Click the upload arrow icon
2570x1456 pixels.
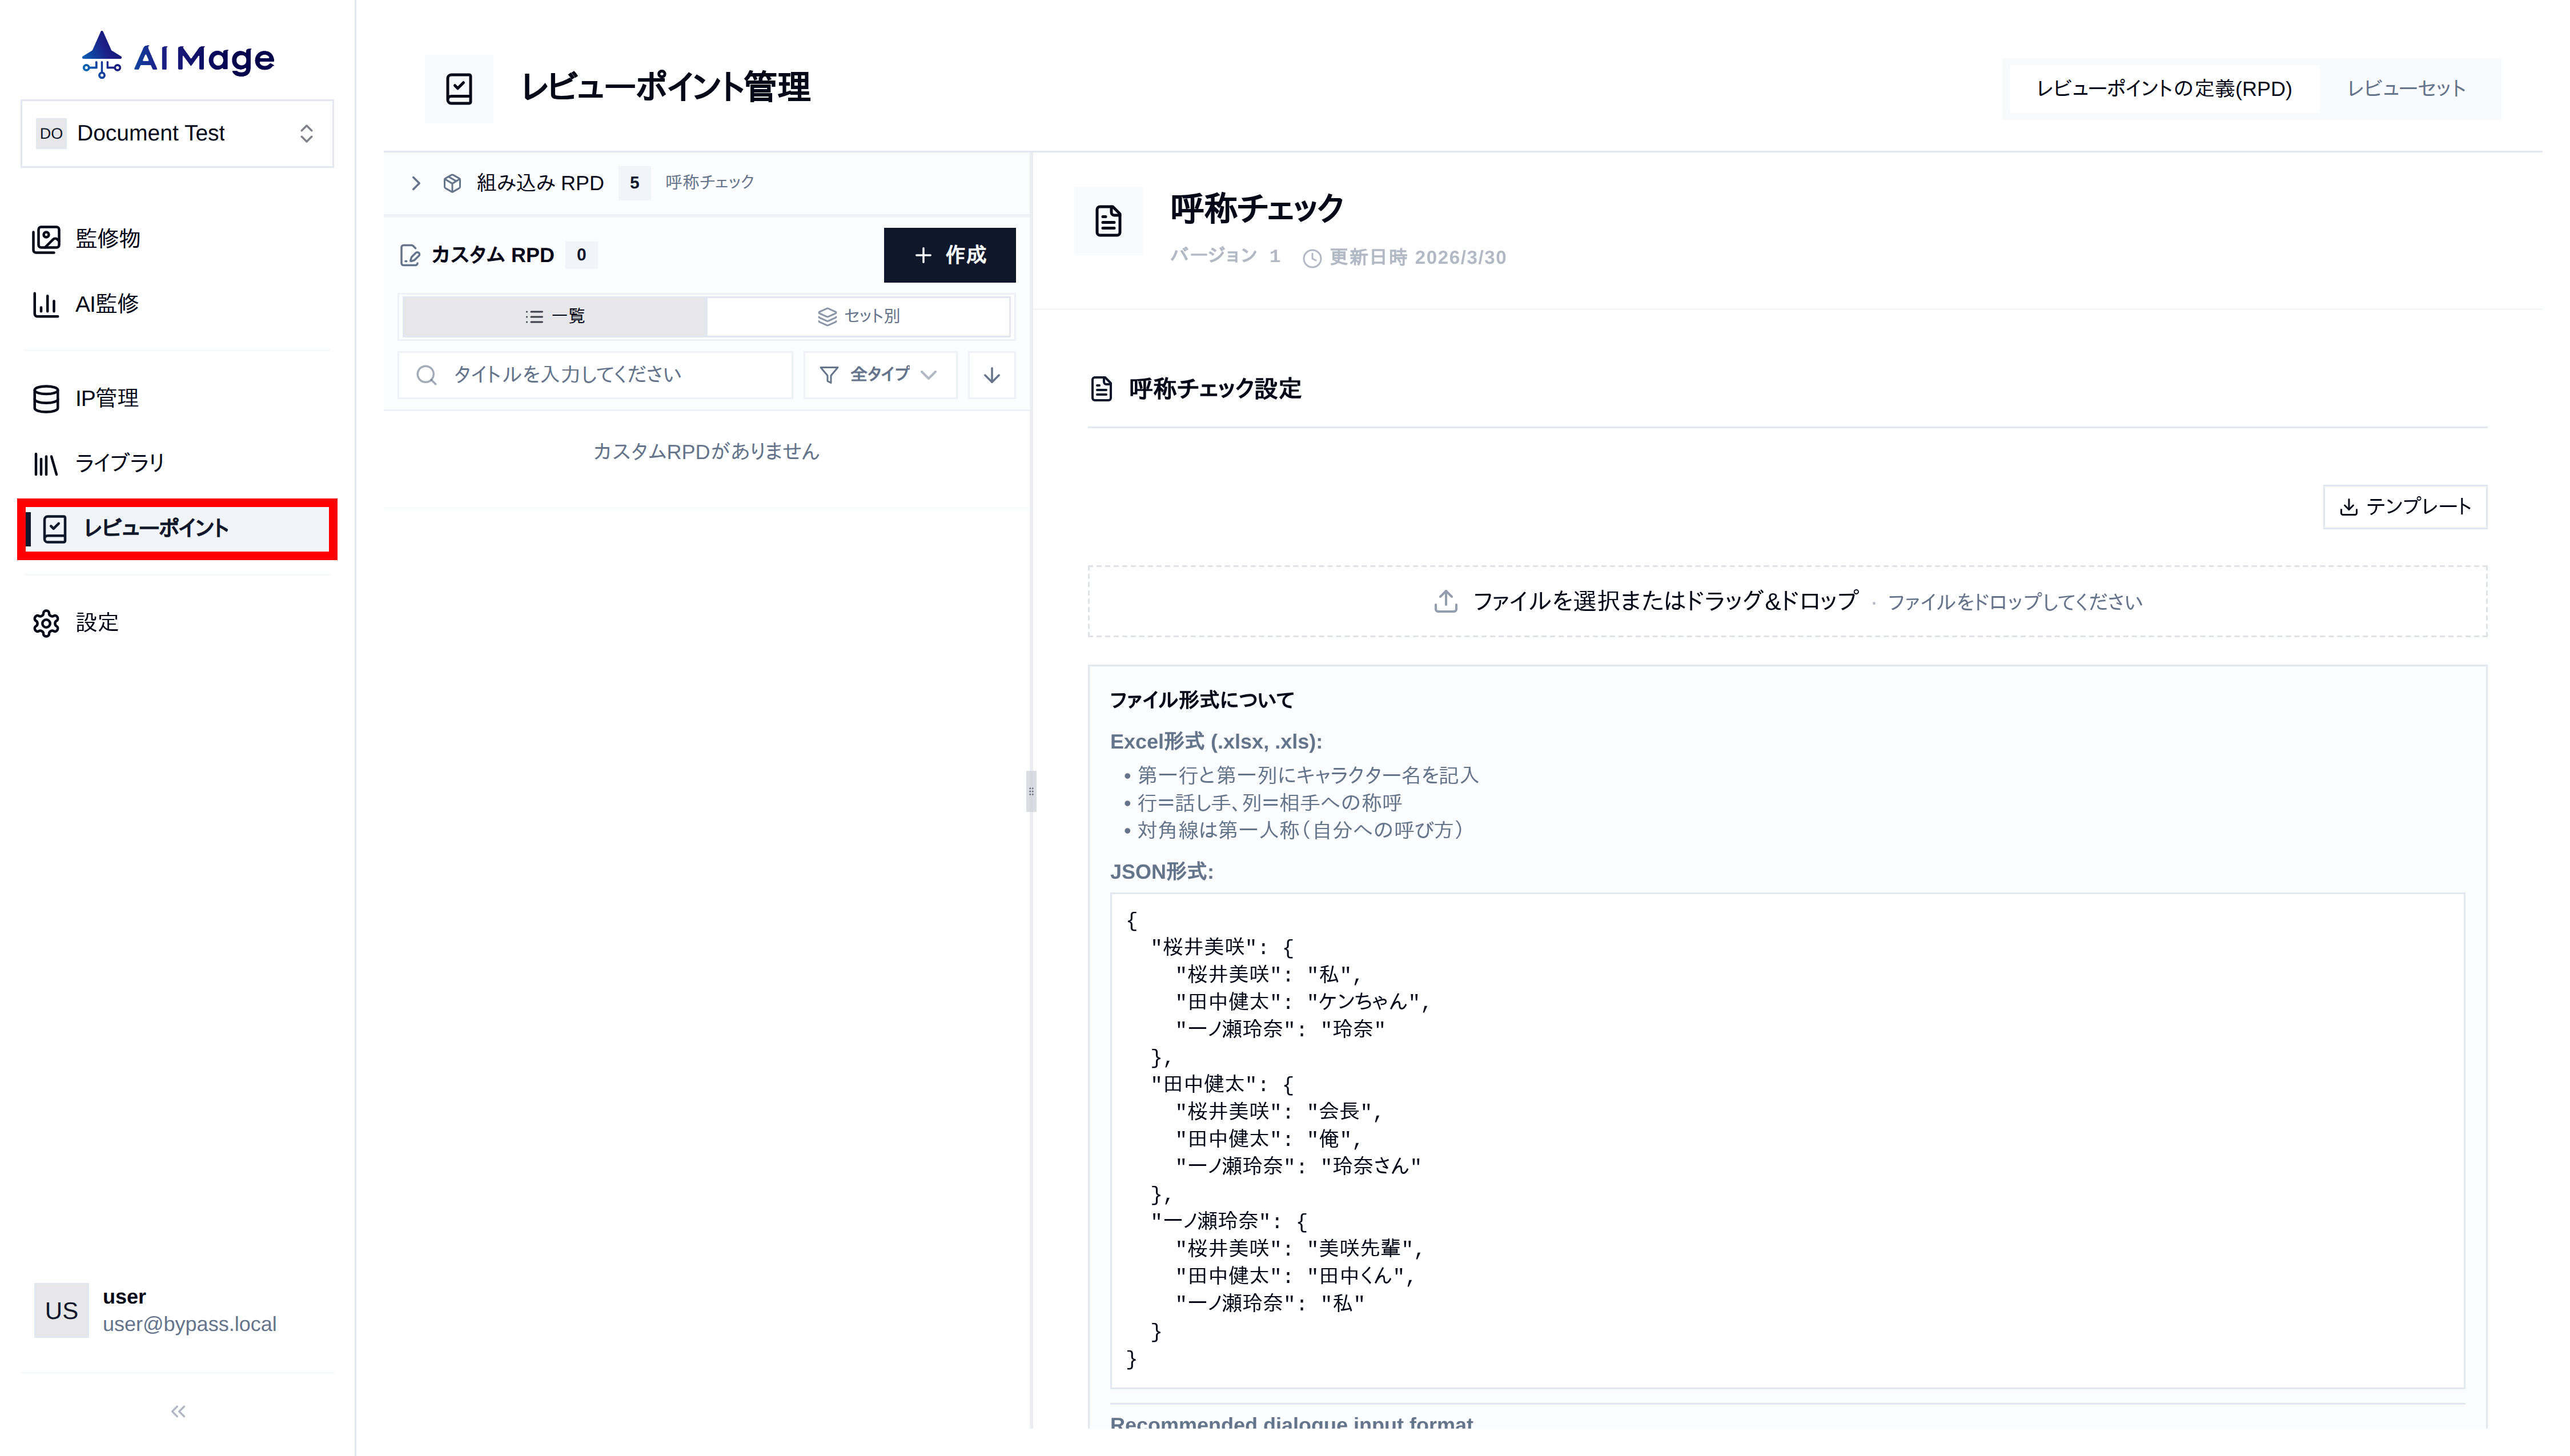1445,601
